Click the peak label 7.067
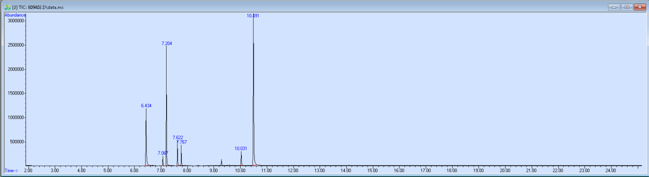This screenshot has width=649, height=177. [x=163, y=153]
